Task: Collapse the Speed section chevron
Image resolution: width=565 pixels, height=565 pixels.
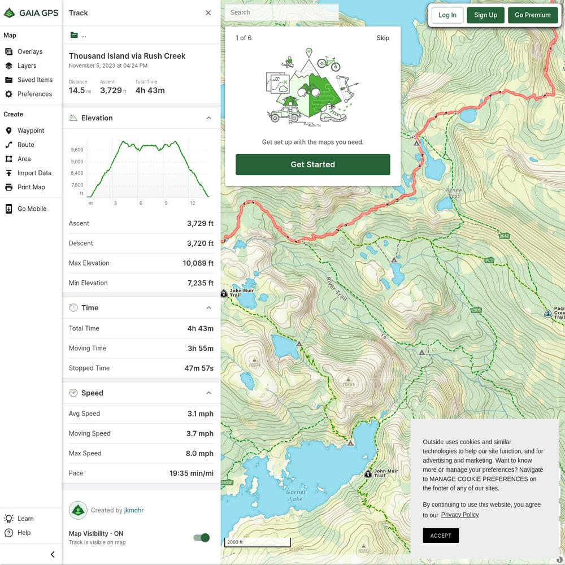Action: 208,393
